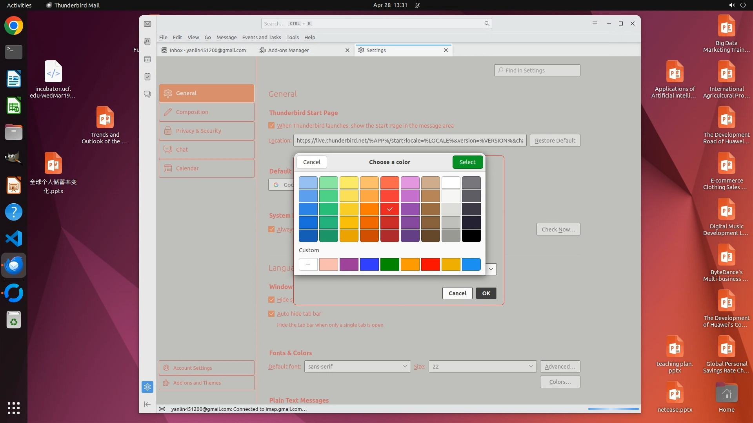Click the plus custom color button
753x423 pixels.
pos(308,264)
